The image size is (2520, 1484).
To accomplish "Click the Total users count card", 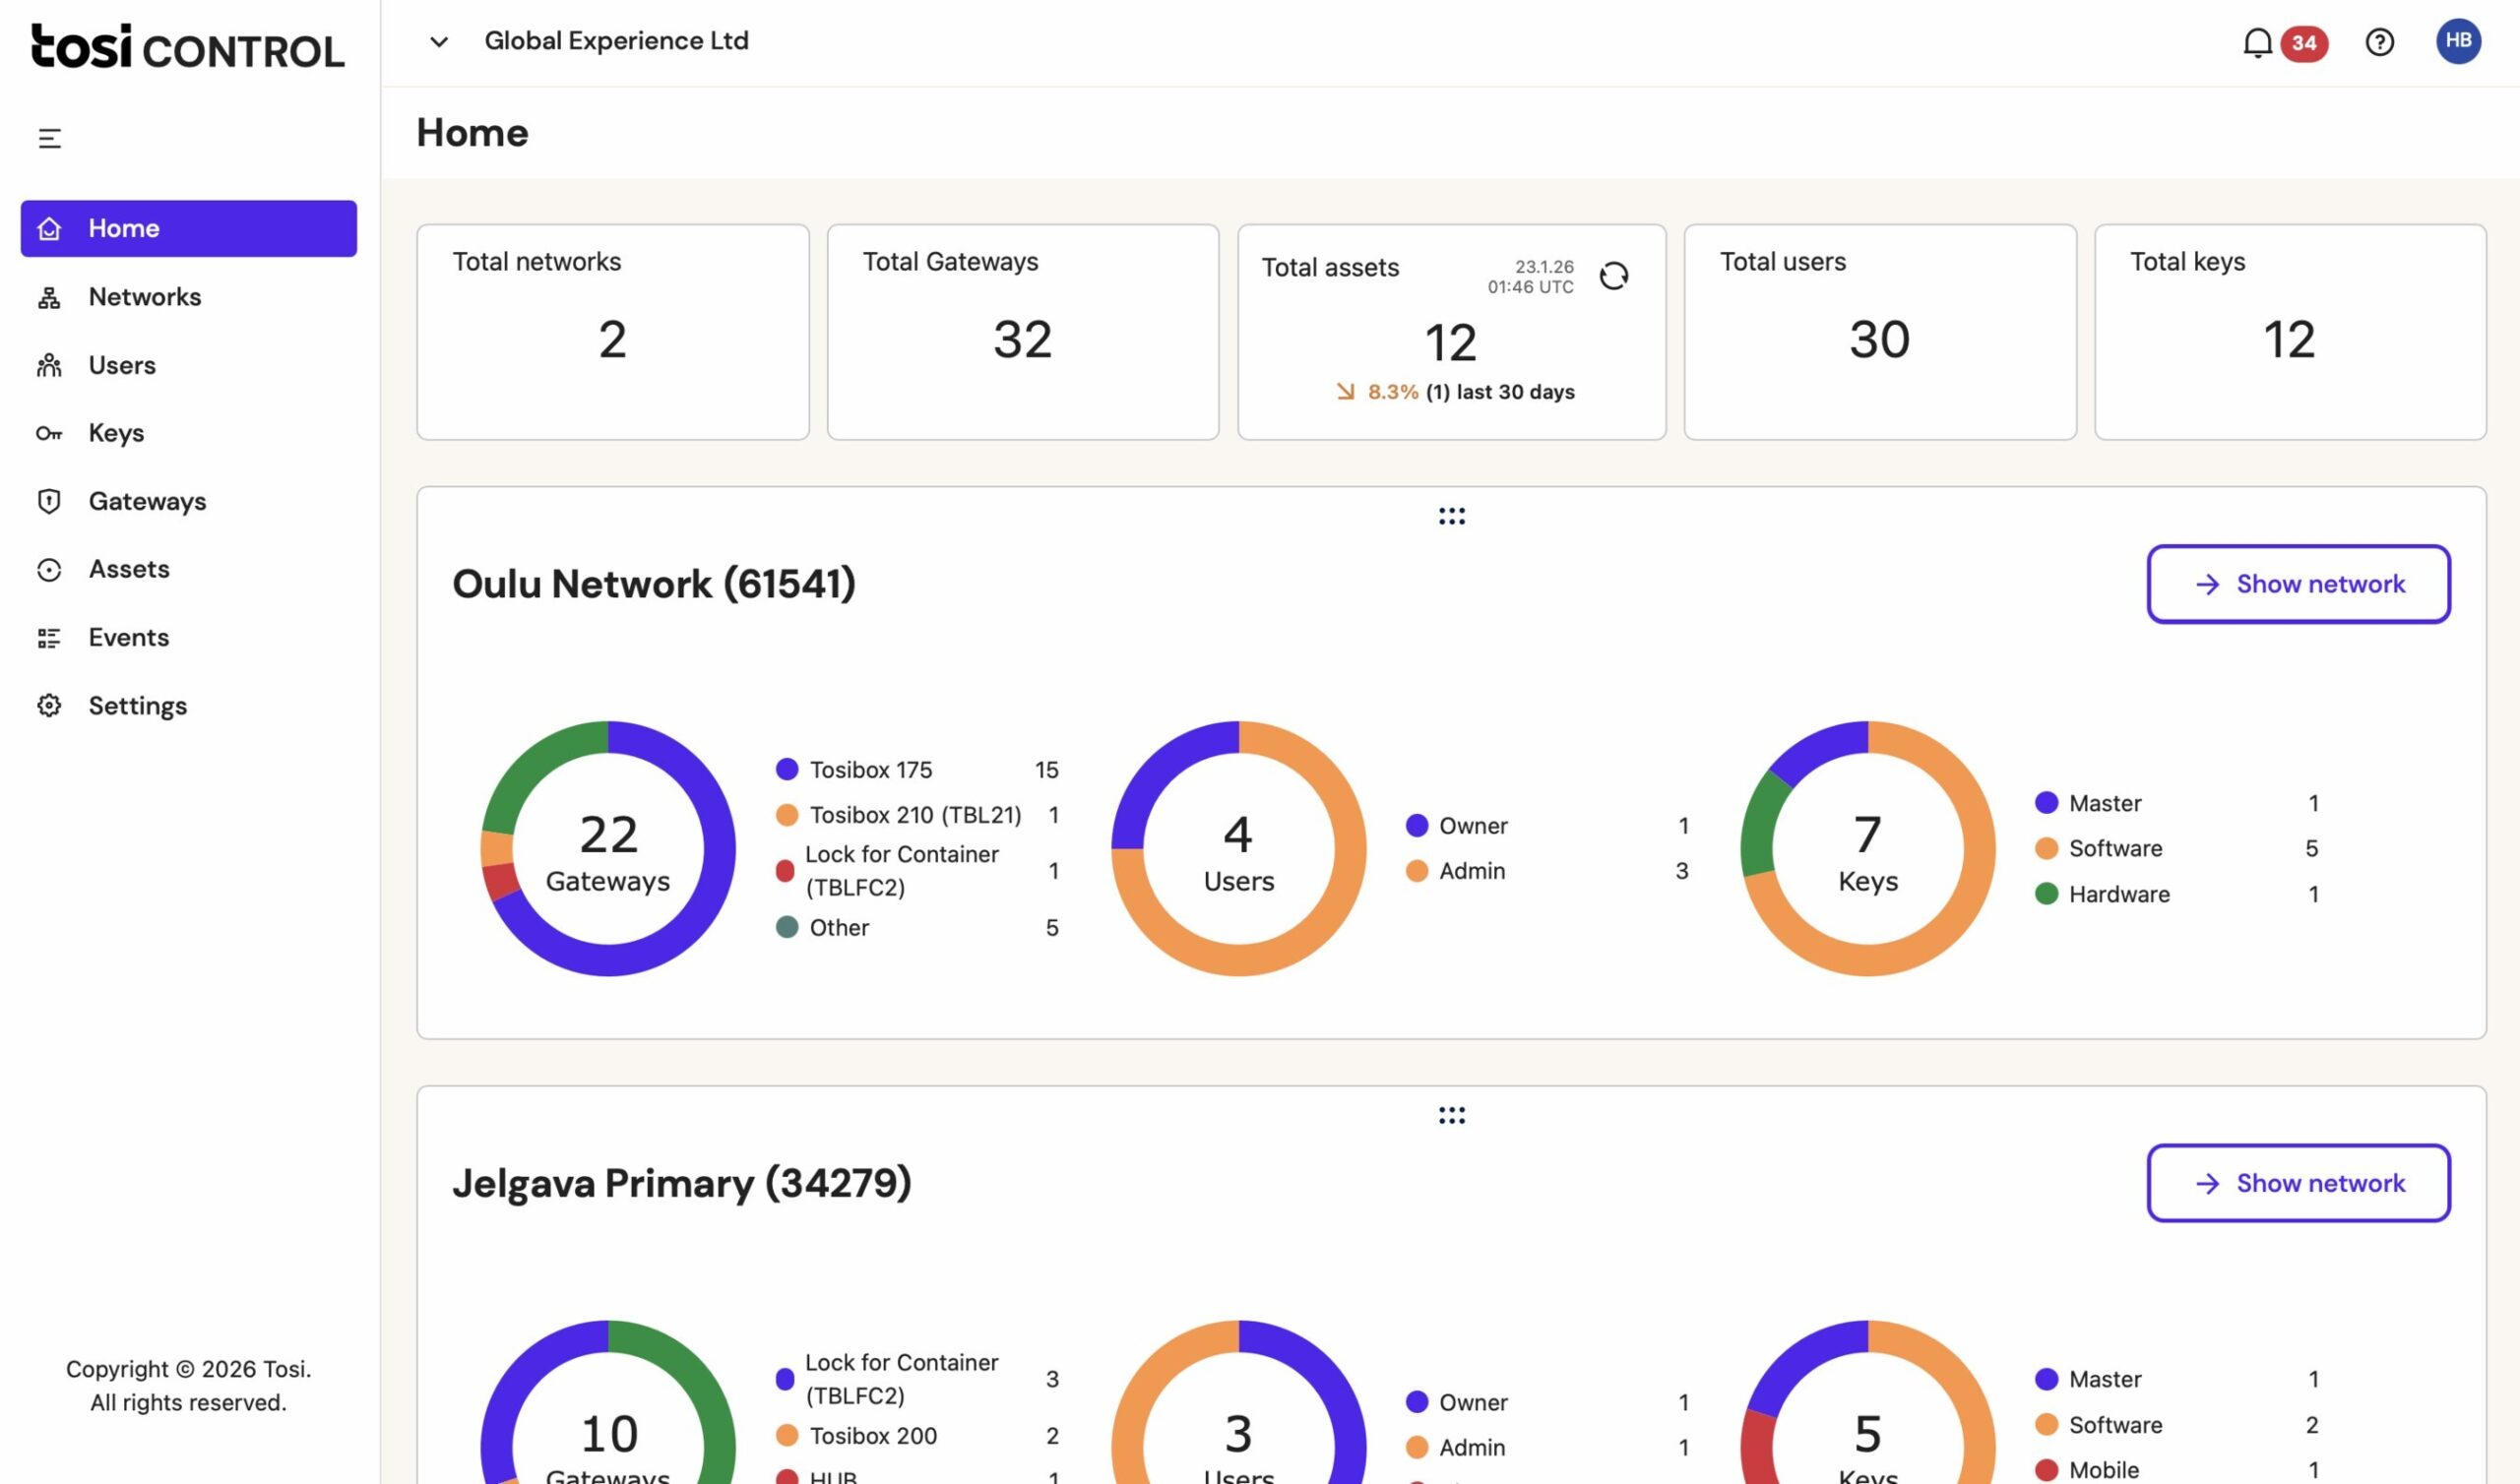I will 1880,332.
